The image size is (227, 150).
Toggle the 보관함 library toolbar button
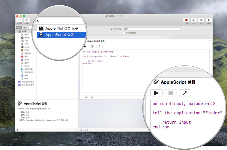tap(19, 20)
